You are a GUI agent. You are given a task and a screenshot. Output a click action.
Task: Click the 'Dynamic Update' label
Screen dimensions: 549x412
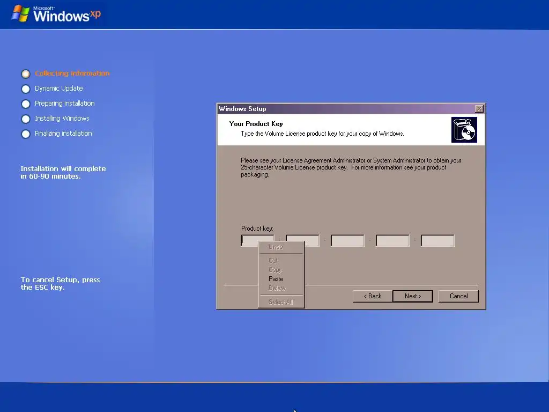(59, 89)
